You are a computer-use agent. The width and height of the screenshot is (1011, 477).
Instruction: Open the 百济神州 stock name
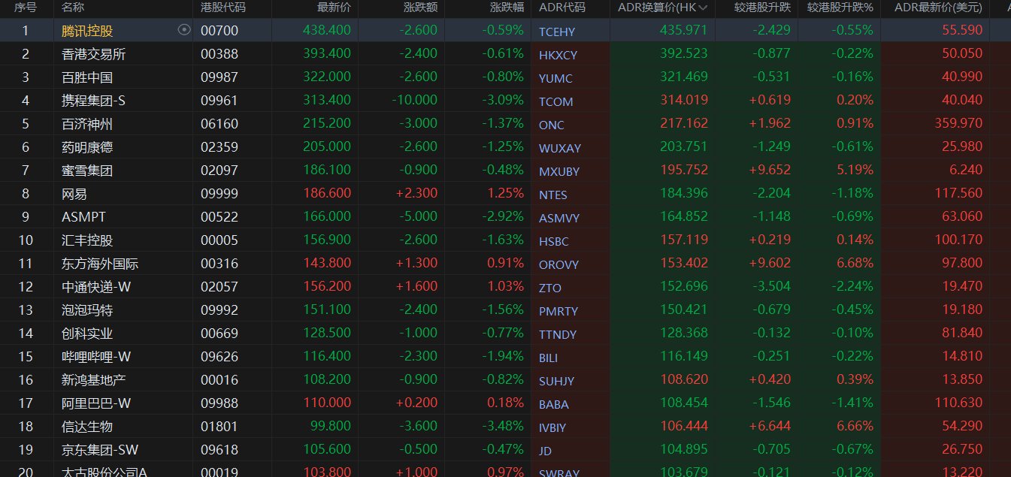tap(87, 124)
